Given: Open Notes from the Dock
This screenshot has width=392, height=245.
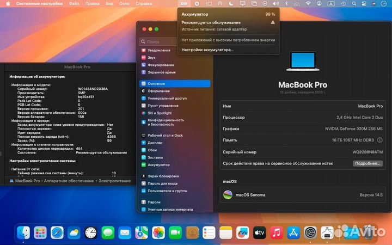Looking at the screenshot, I should tap(226, 233).
